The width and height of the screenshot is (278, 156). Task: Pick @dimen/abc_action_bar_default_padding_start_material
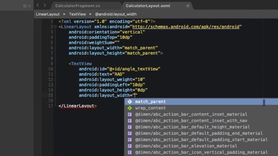201,140
